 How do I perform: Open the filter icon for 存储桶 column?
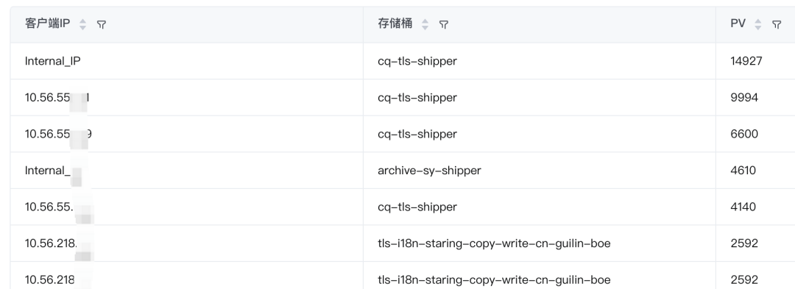(x=444, y=24)
